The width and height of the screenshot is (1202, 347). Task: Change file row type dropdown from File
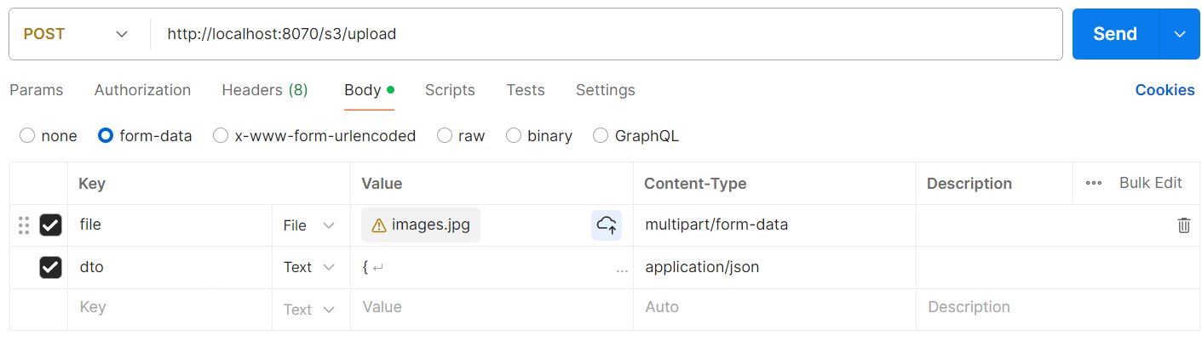tap(309, 225)
